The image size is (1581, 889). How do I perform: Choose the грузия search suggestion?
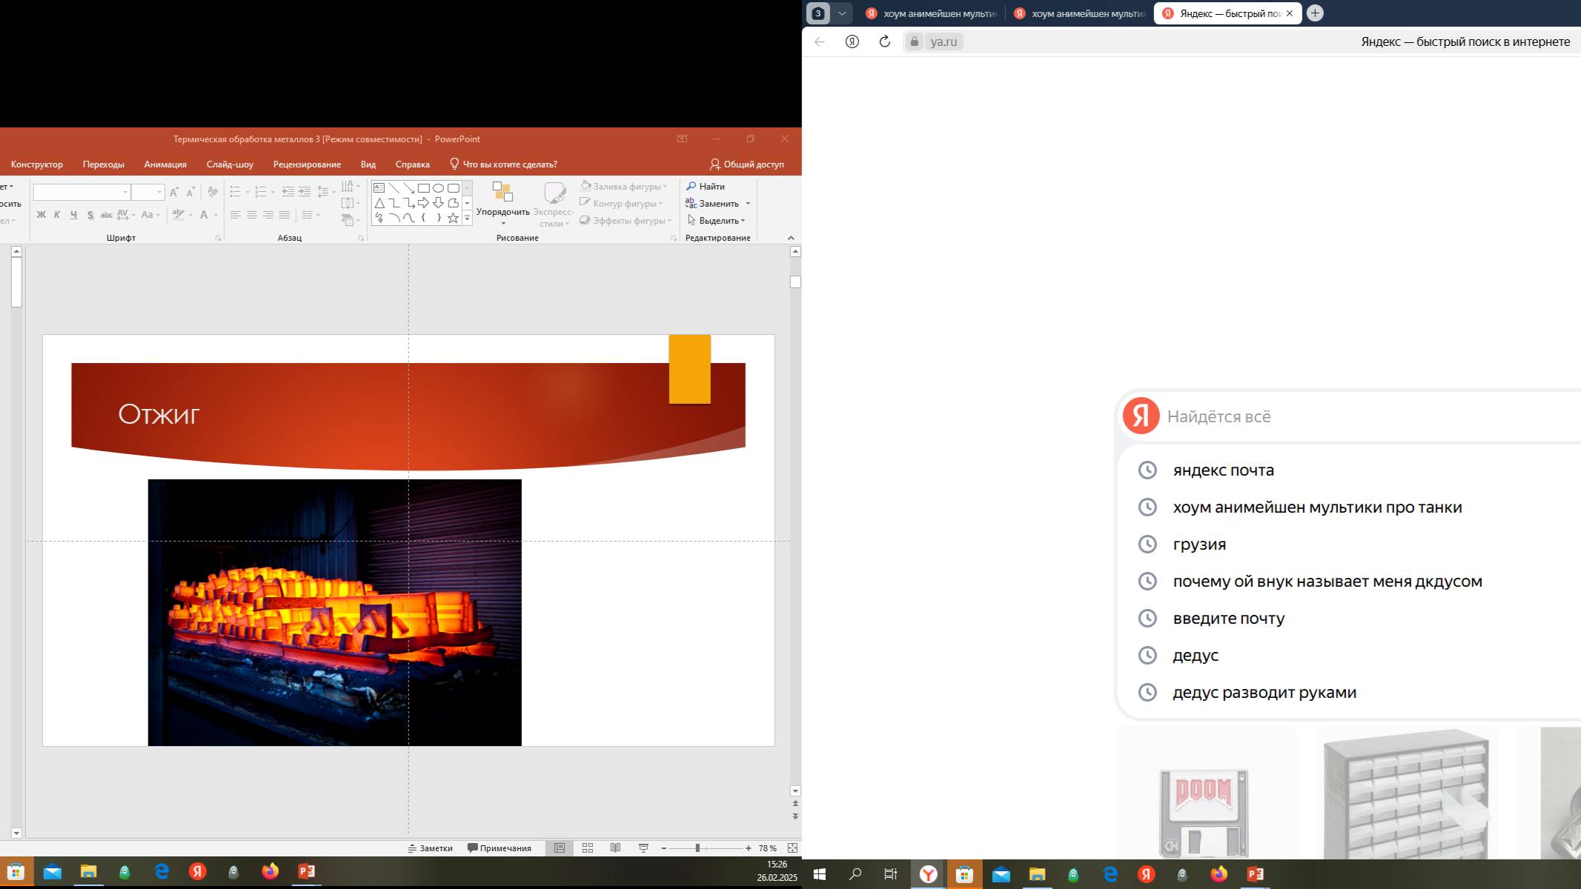(x=1199, y=545)
